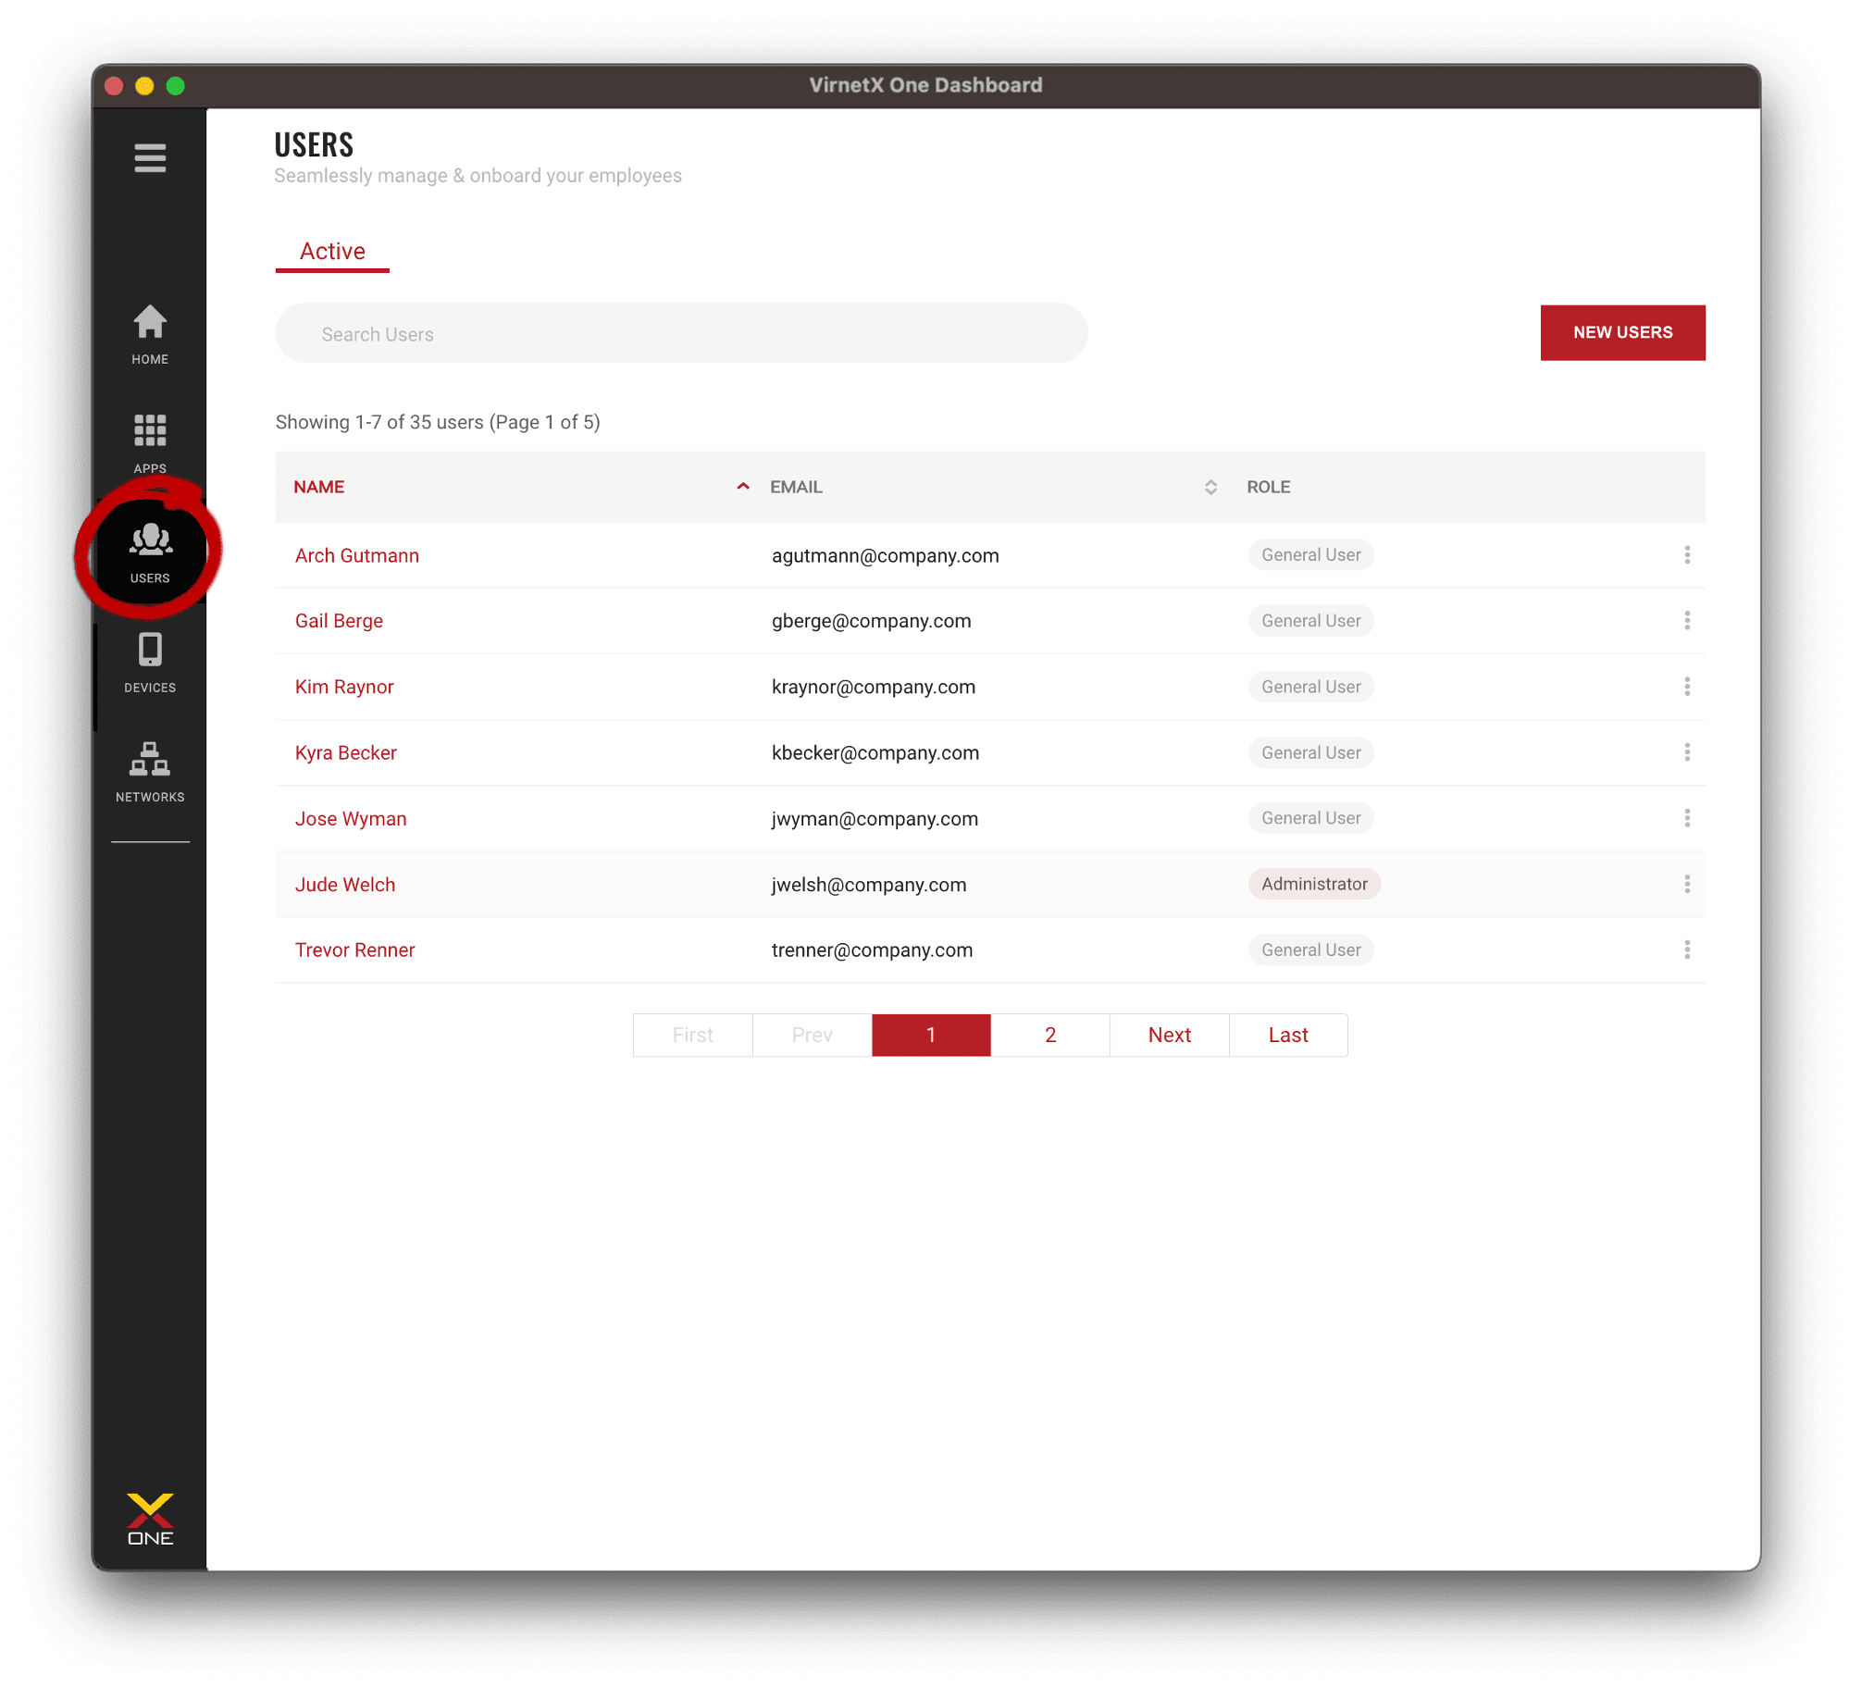1849x1688 pixels.
Task: Switch to the Active tab
Action: pos(331,251)
